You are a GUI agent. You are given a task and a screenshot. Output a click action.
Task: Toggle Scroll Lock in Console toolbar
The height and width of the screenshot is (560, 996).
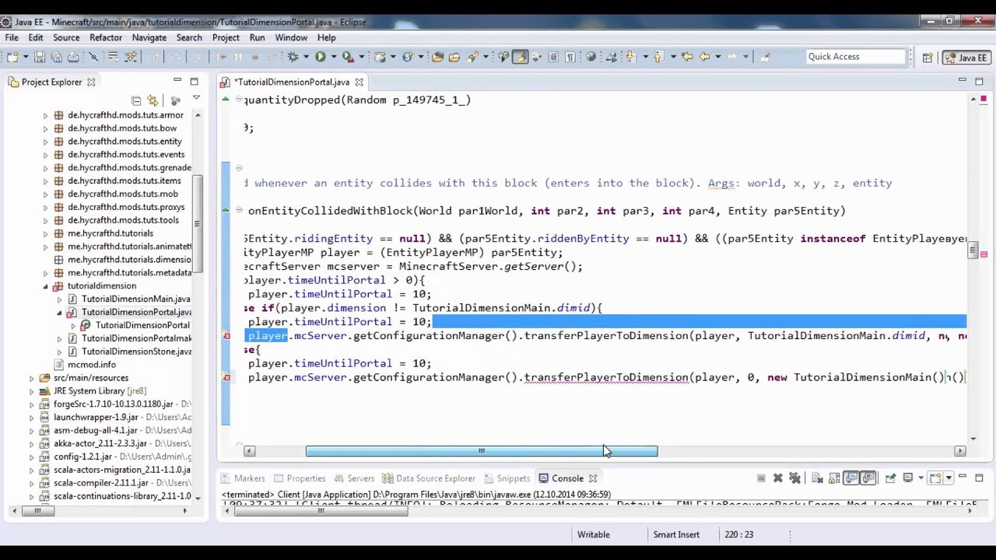tap(833, 478)
